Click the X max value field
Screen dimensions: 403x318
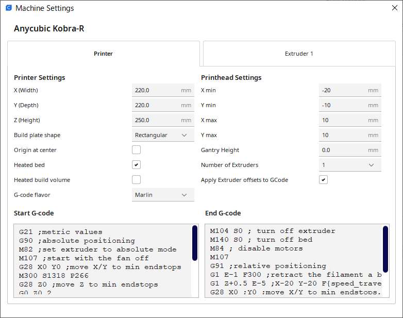(350, 120)
